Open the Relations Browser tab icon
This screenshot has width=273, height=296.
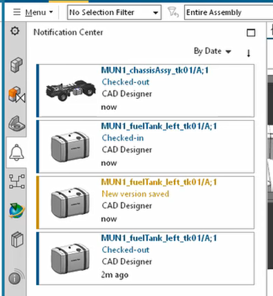16,182
